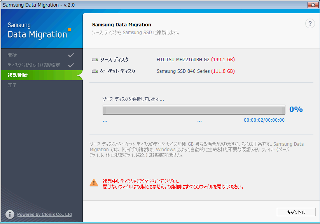Click the orange warning triangle icon
Viewport: 320px width, 224px height.
[x=94, y=183]
